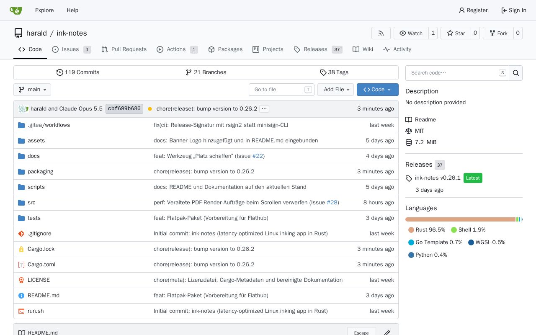Switch to the Pull Requests tab
Screen dimensions: 536x335
pyautogui.click(x=124, y=49)
